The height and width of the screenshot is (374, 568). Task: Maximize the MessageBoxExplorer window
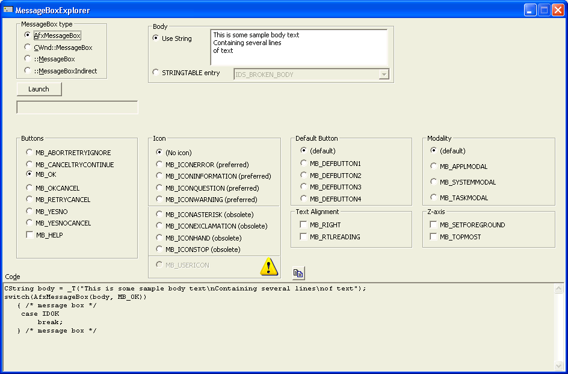[544, 10]
